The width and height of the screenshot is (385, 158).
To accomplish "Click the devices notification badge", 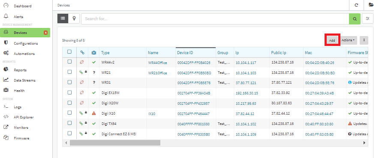I will 45,33.
